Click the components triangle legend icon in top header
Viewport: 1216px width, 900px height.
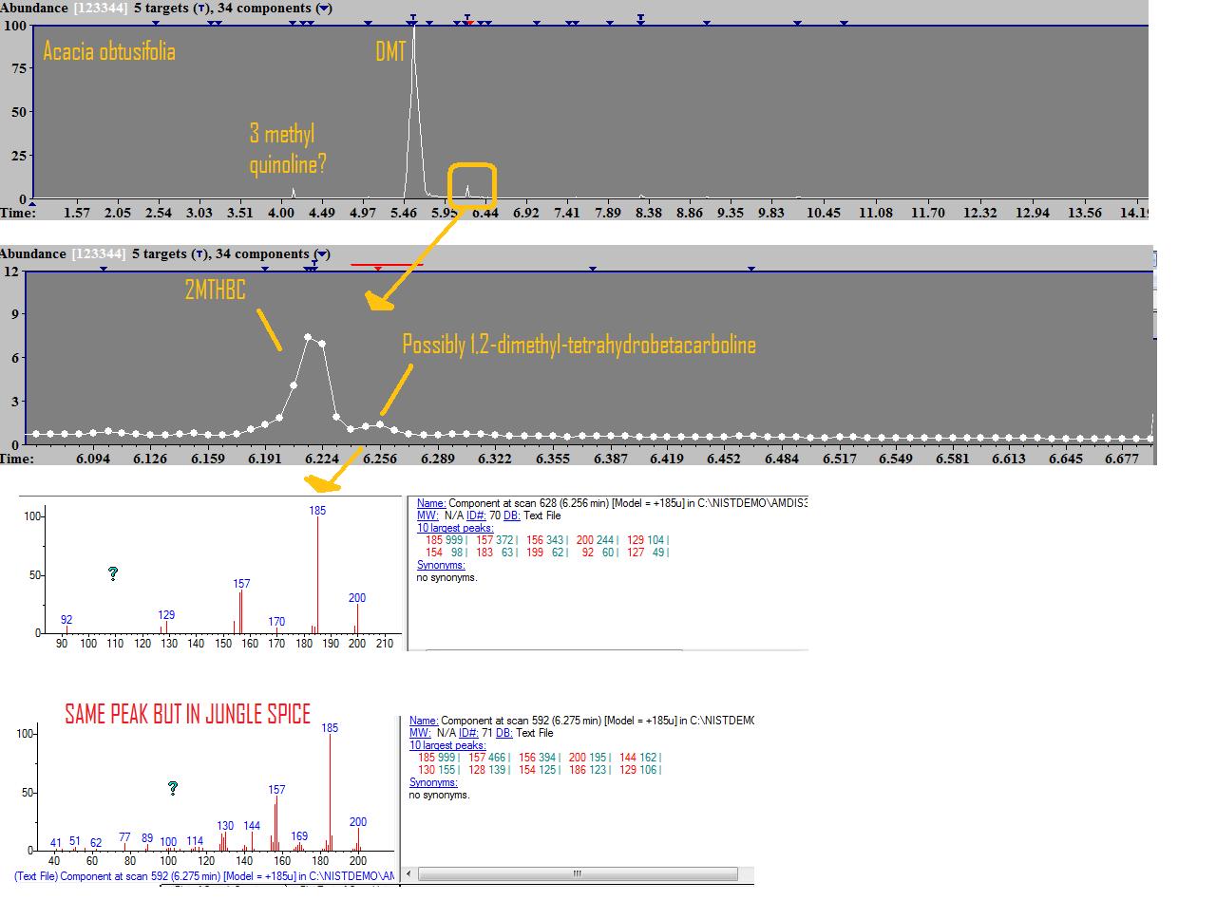[x=323, y=9]
